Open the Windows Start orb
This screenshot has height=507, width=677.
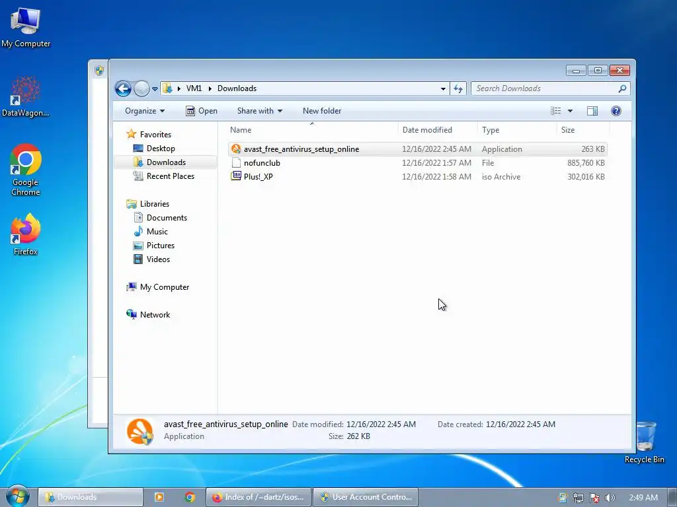(18, 496)
